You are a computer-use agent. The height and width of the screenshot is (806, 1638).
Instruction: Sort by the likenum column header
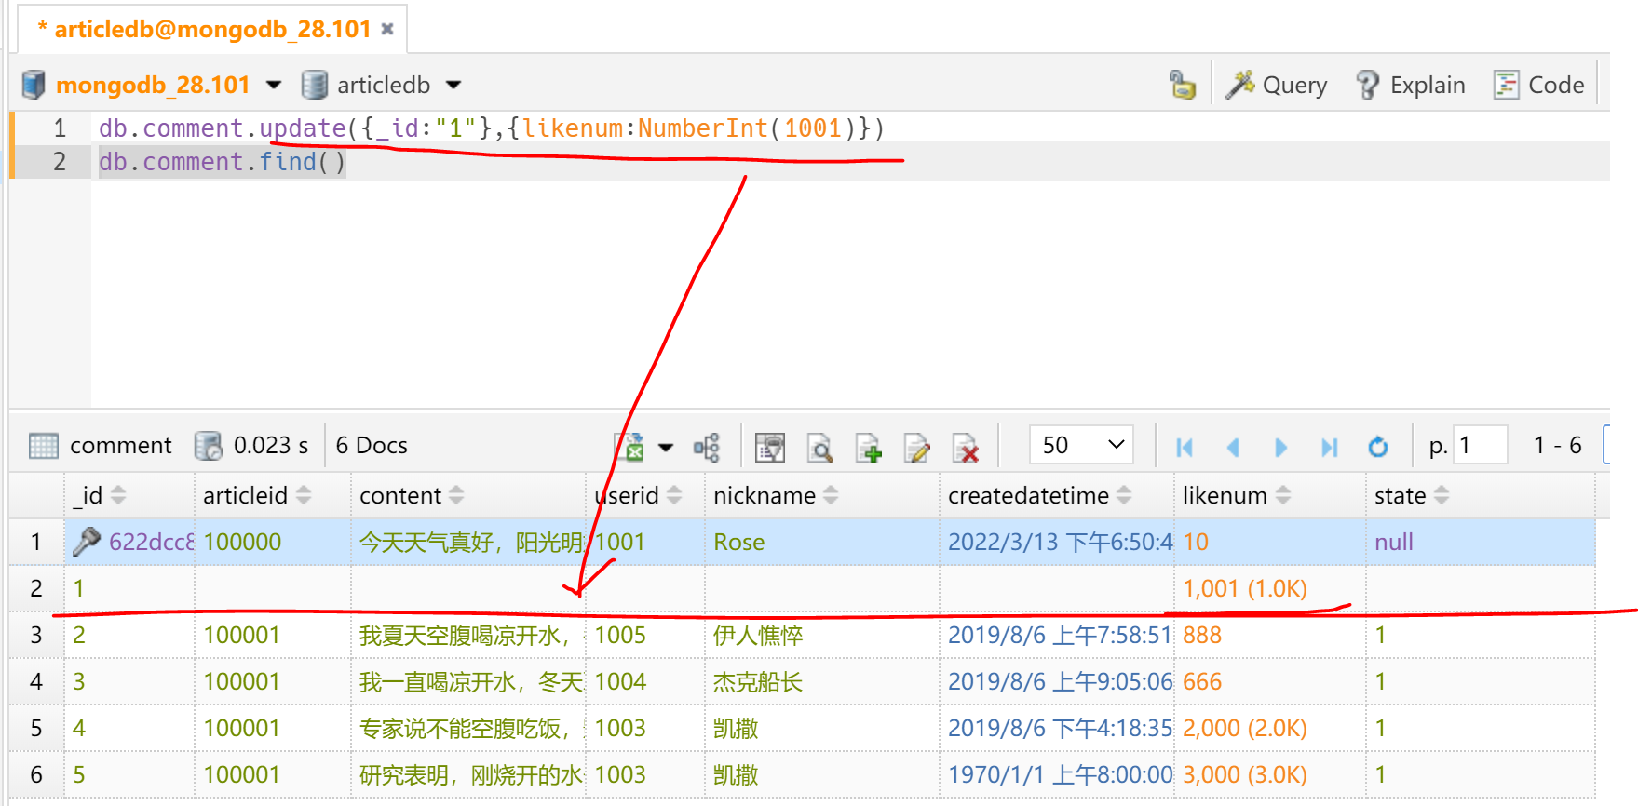(1225, 495)
